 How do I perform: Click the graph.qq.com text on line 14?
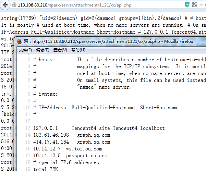(94, 135)
